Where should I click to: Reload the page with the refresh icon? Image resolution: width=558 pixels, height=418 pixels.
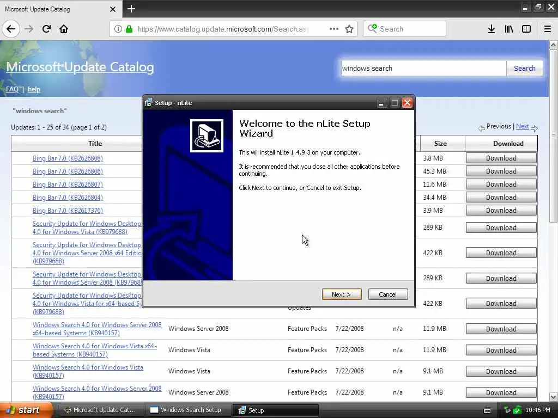point(46,29)
